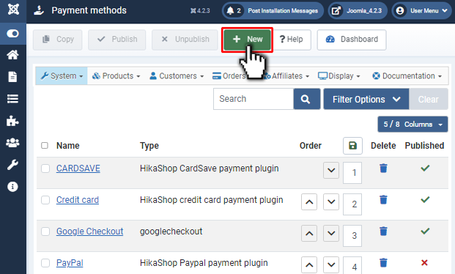This screenshot has height=274, width=455.
Task: Open the CARDSAVE payment method link
Action: coord(78,169)
